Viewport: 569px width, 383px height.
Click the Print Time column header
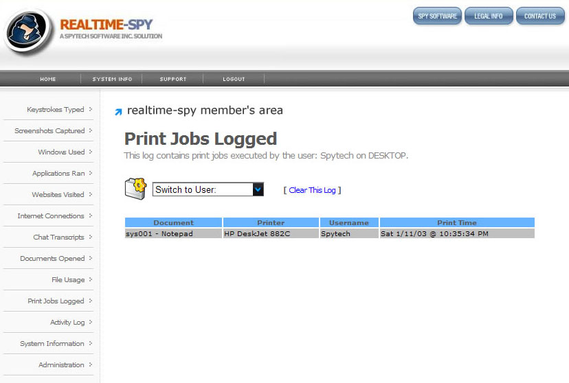coord(456,222)
